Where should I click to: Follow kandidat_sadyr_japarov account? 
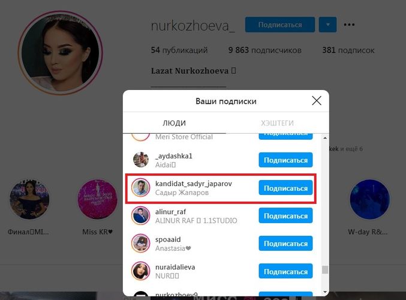coord(285,188)
